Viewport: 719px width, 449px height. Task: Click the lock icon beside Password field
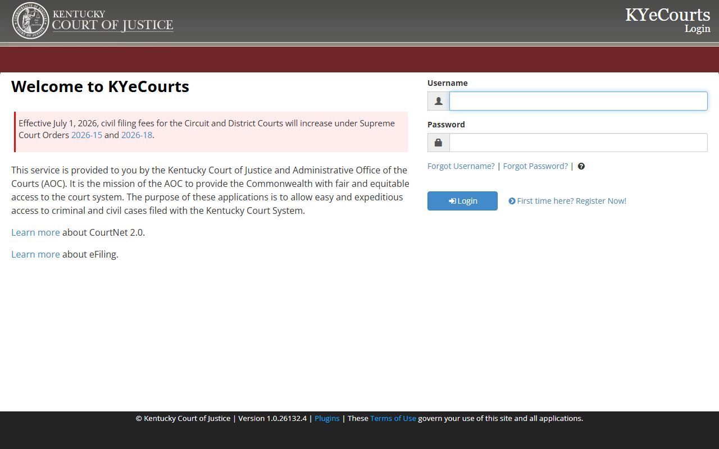point(439,143)
